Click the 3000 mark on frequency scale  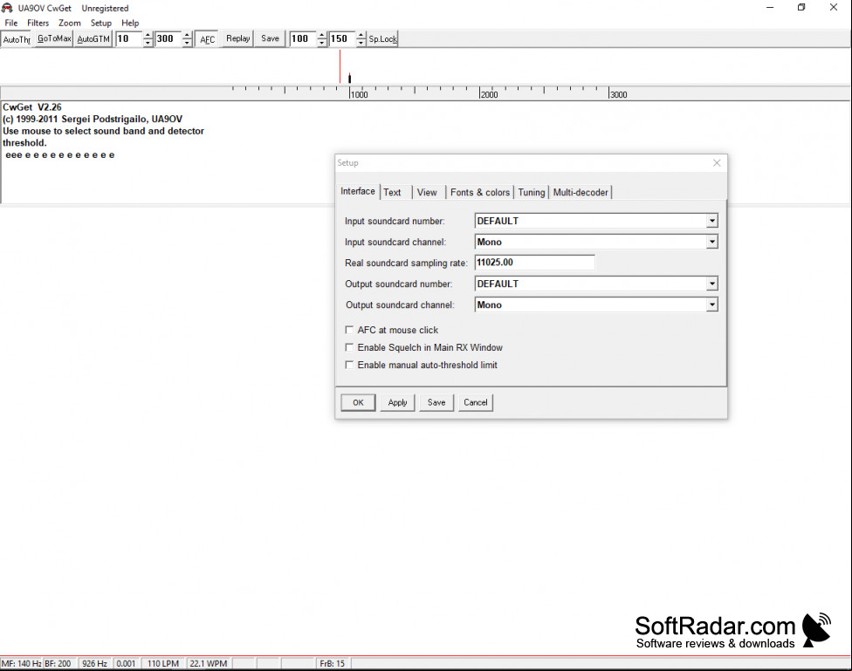coord(618,94)
